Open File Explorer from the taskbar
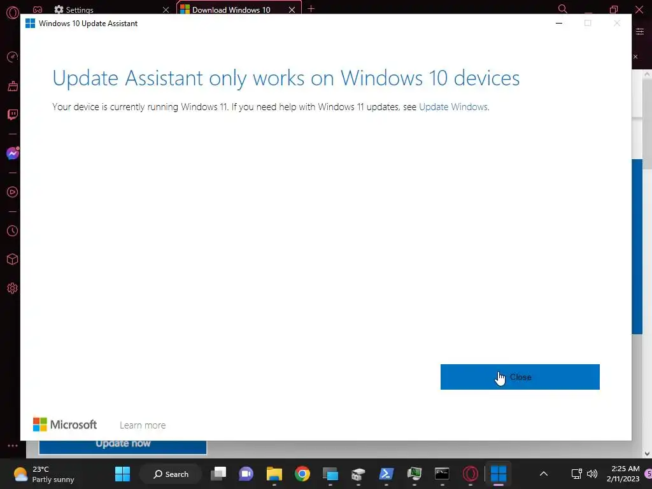 coord(274,474)
